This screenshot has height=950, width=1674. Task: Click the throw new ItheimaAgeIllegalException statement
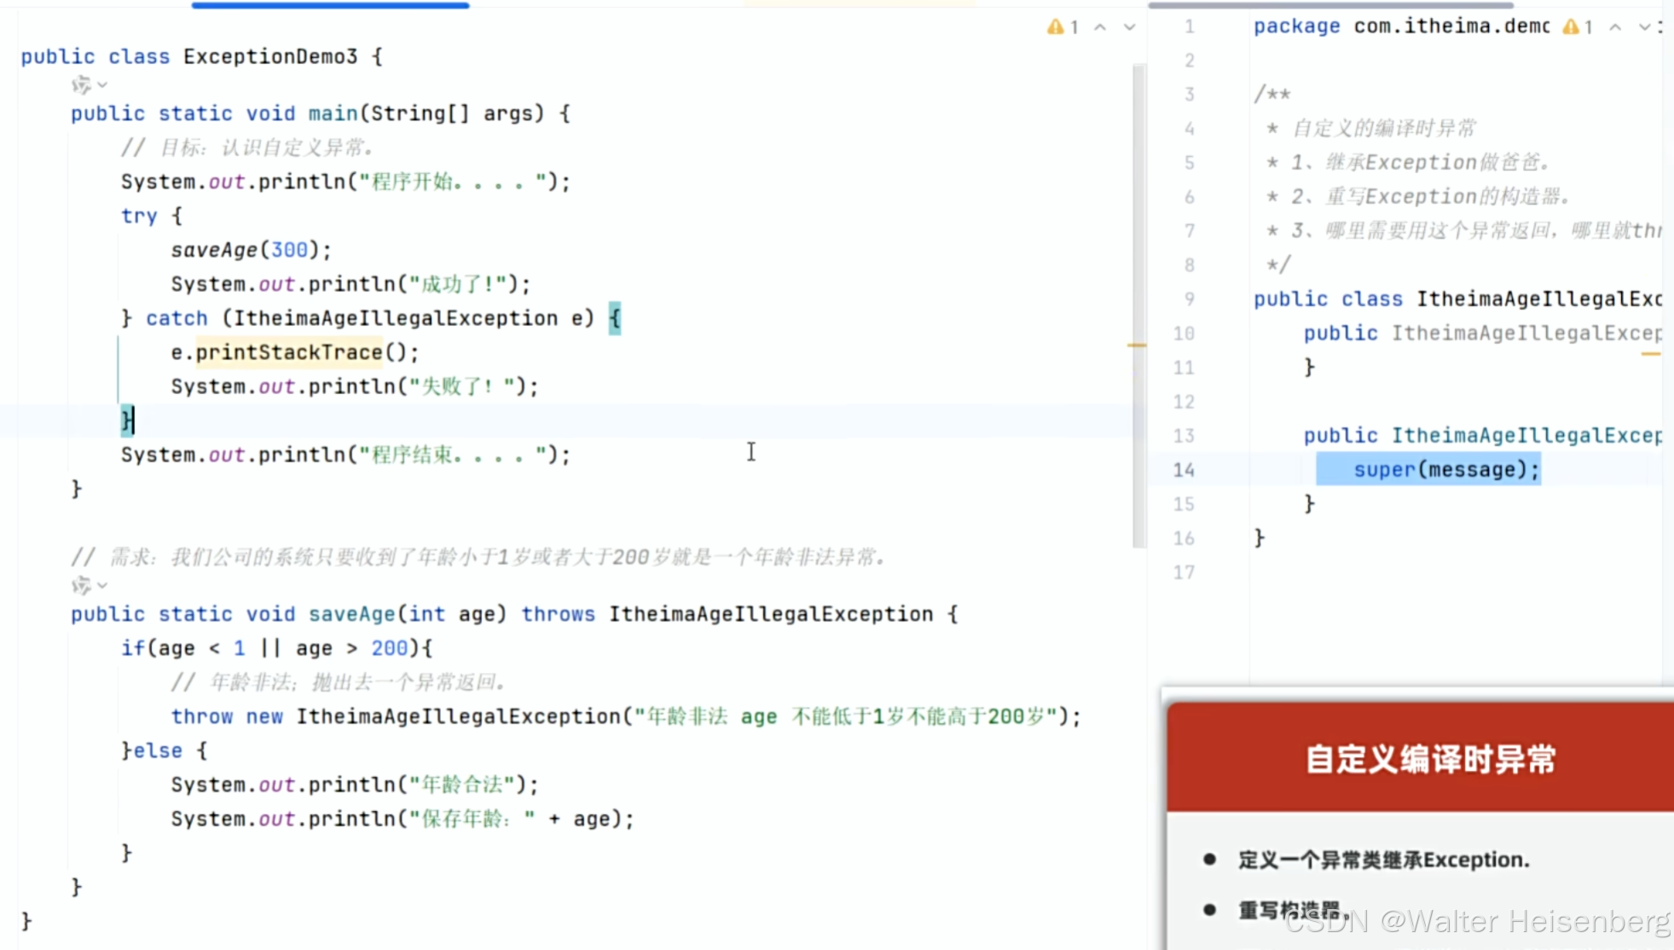[626, 716]
